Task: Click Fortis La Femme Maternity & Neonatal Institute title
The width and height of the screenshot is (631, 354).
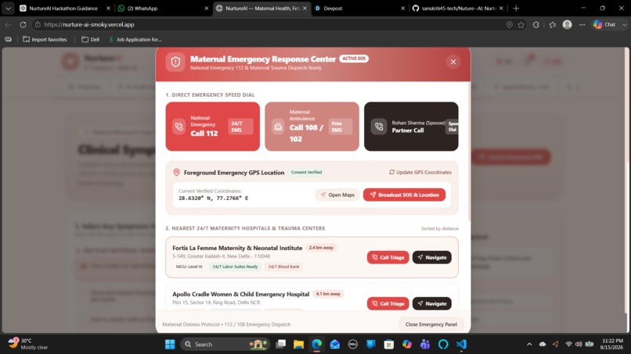Action: click(x=237, y=248)
